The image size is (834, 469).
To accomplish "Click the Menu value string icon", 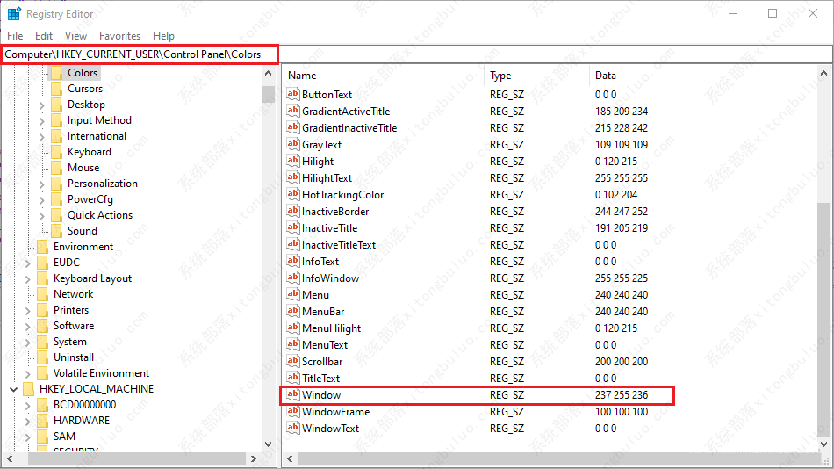I will click(292, 294).
